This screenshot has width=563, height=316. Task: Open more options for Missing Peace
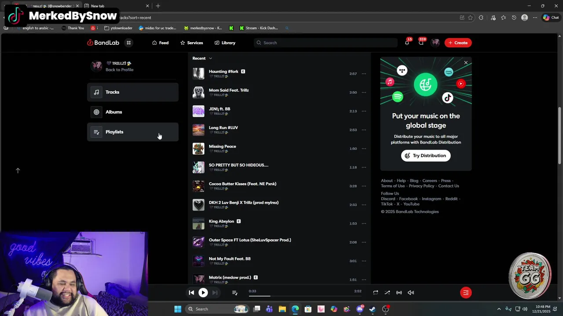pos(364,149)
